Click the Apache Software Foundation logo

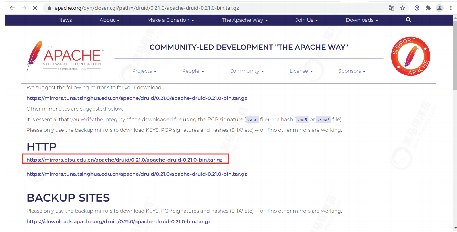(x=65, y=56)
